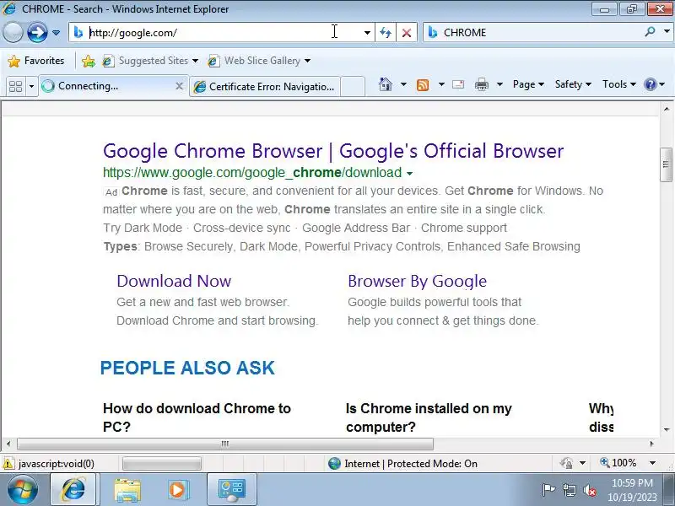Open the Page menu
Screen dimensions: 675x506
[528, 84]
